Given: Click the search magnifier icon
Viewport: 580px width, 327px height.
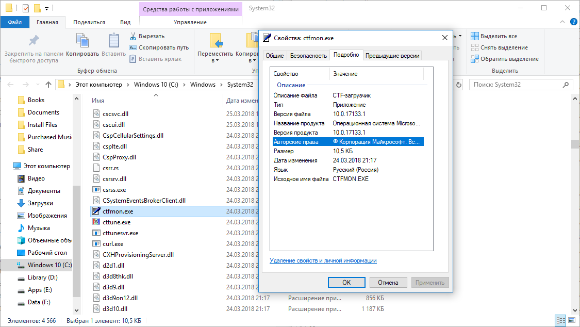Looking at the screenshot, I should [x=566, y=85].
